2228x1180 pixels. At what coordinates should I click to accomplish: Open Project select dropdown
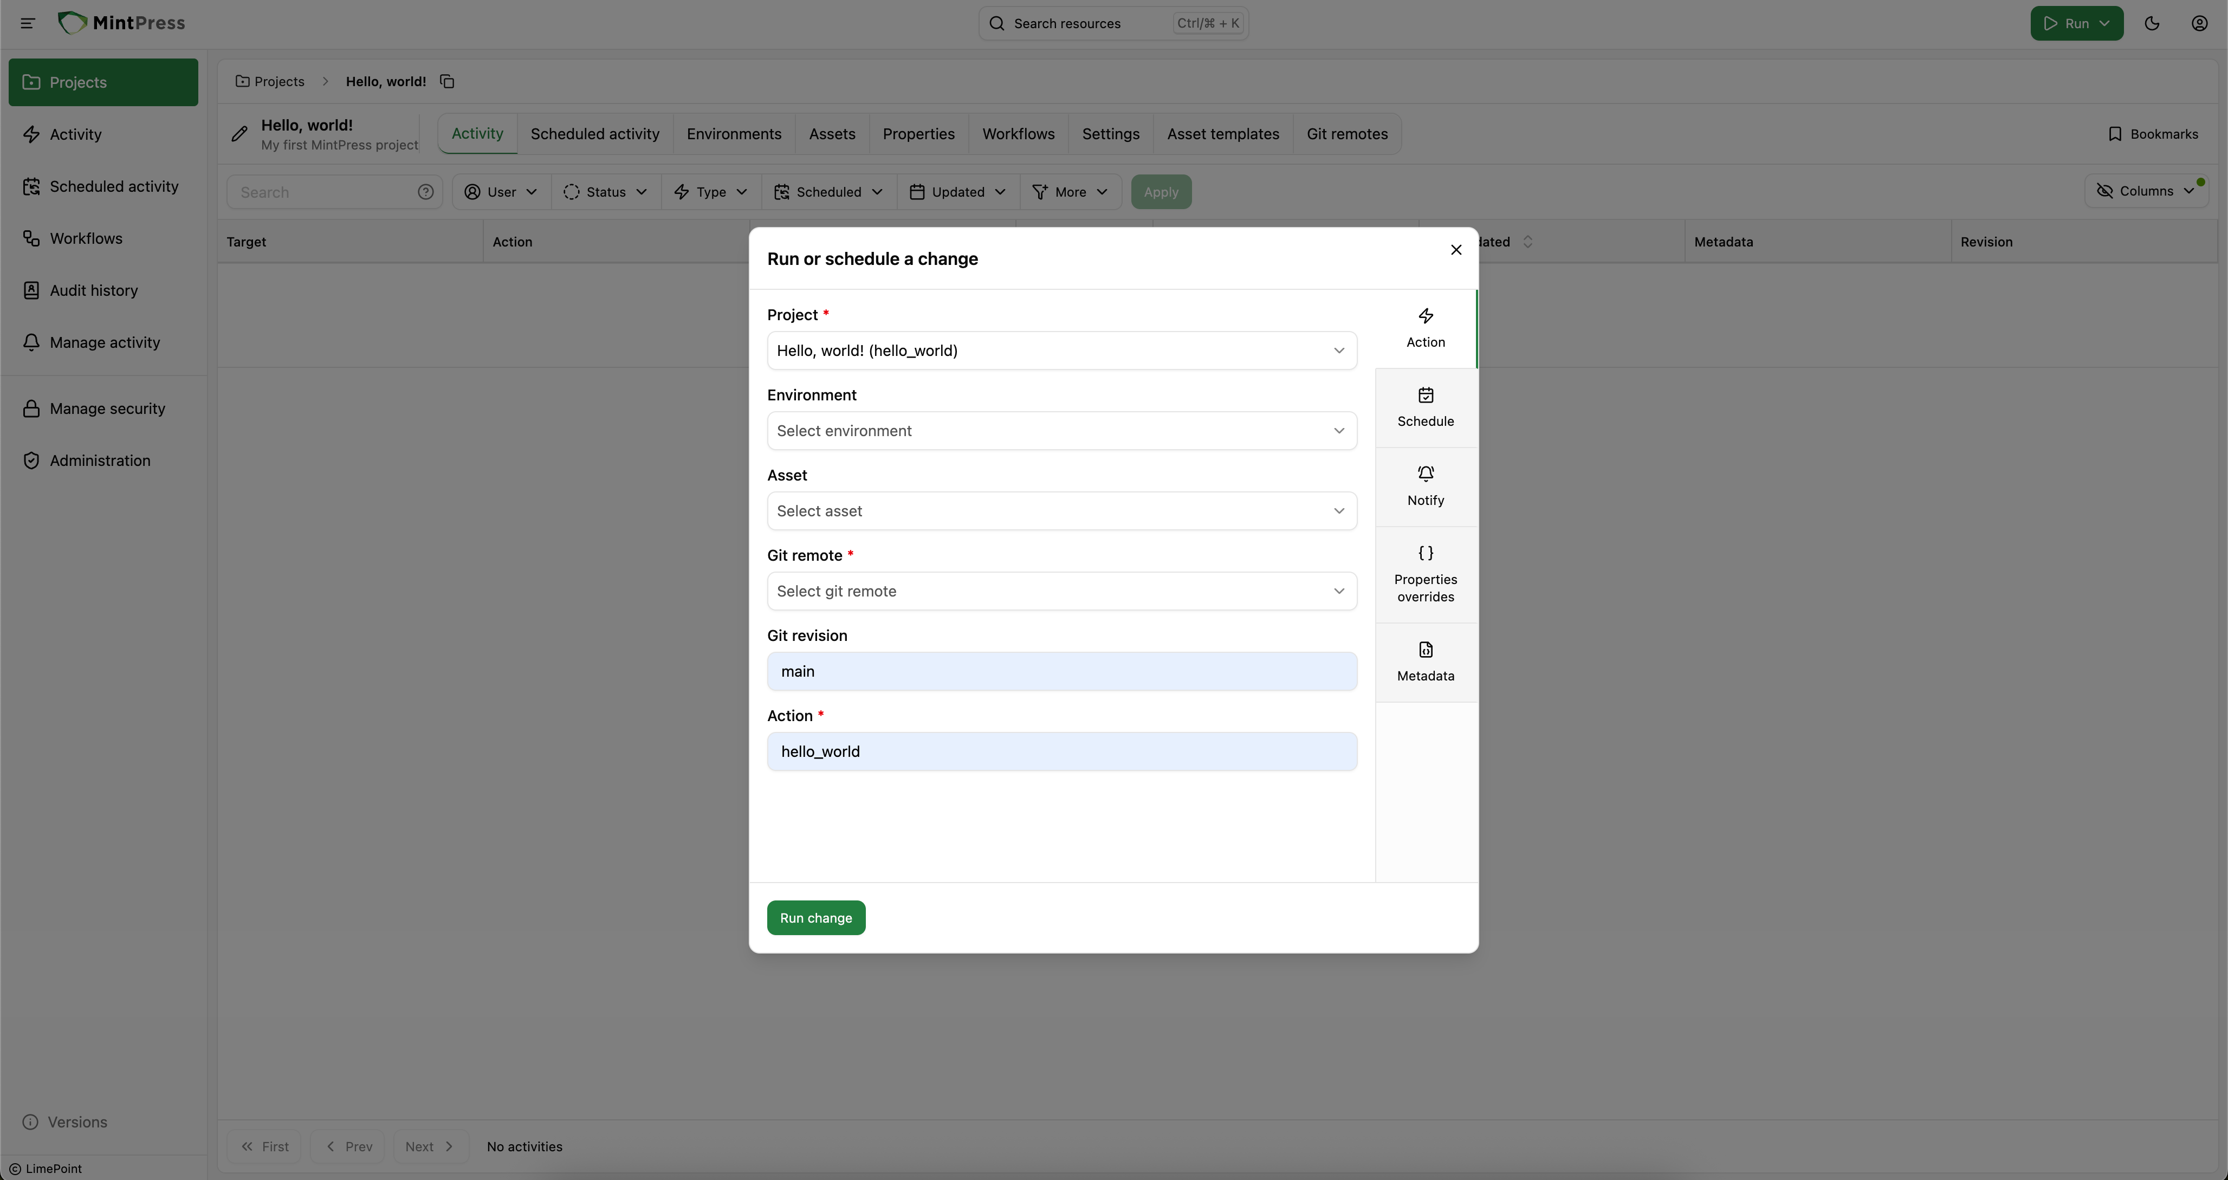pos(1062,351)
